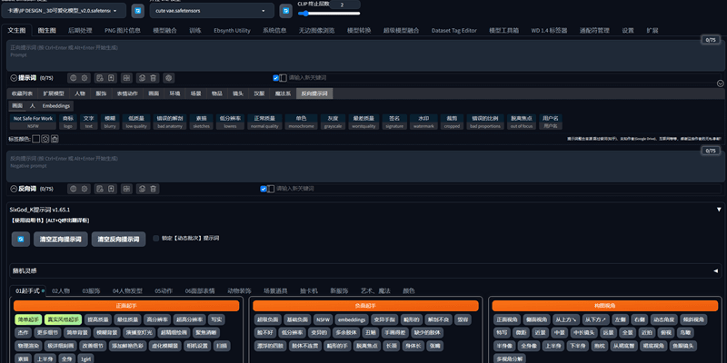Click panel layout icon beside negative keyword input

(271, 189)
